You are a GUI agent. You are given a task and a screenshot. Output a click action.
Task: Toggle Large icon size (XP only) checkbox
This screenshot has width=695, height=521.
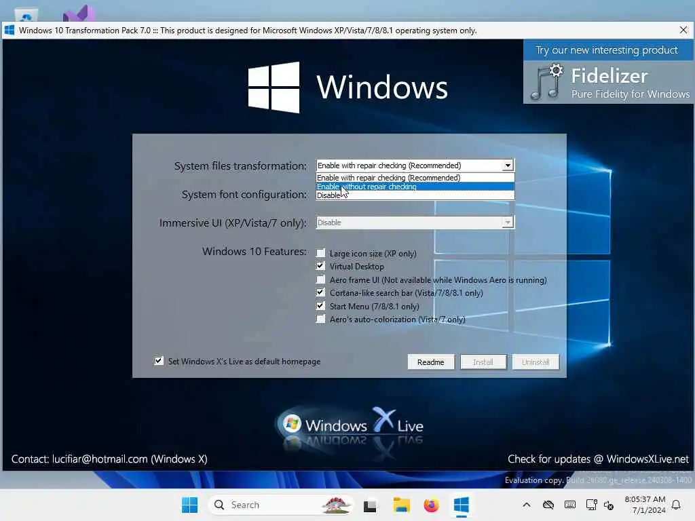click(320, 253)
